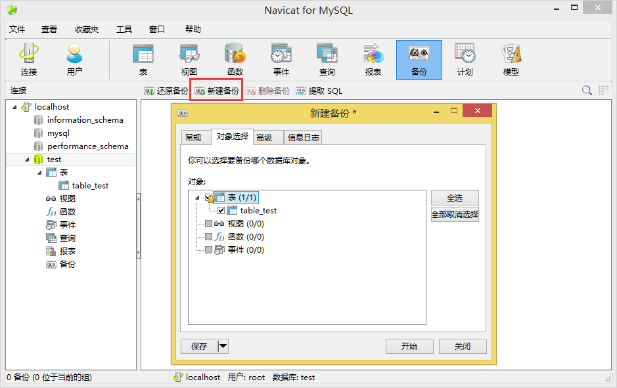Click the 全部取消选择 button
This screenshot has width=617, height=388.
click(455, 215)
